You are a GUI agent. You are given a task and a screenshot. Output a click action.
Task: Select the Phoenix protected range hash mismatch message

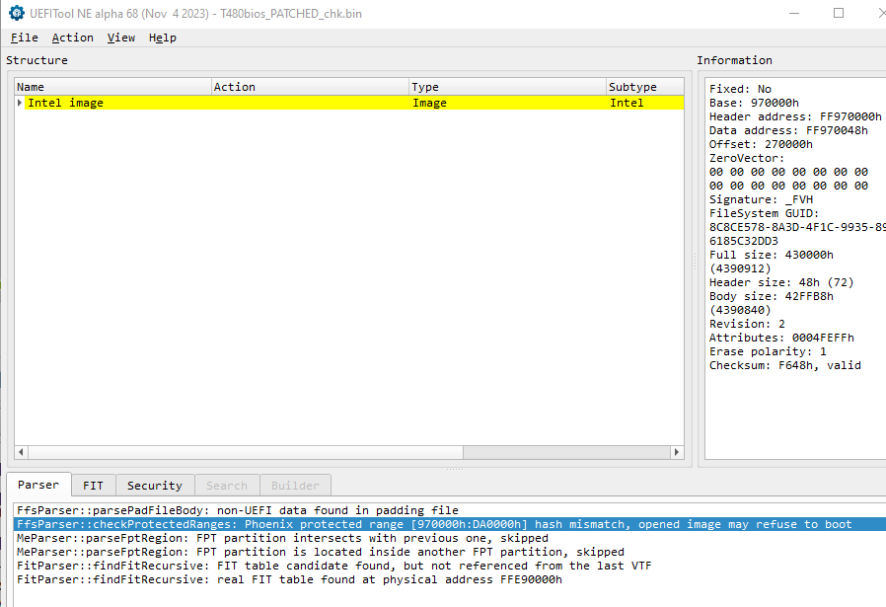click(450, 524)
